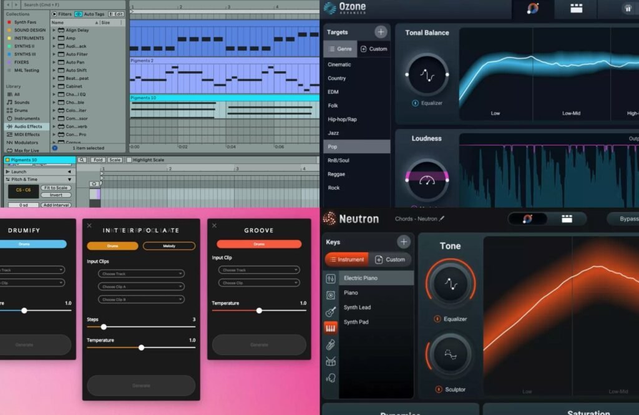Click the Ozone assistant orb icon
Viewport: 639px width, 415px height.
[x=533, y=8]
